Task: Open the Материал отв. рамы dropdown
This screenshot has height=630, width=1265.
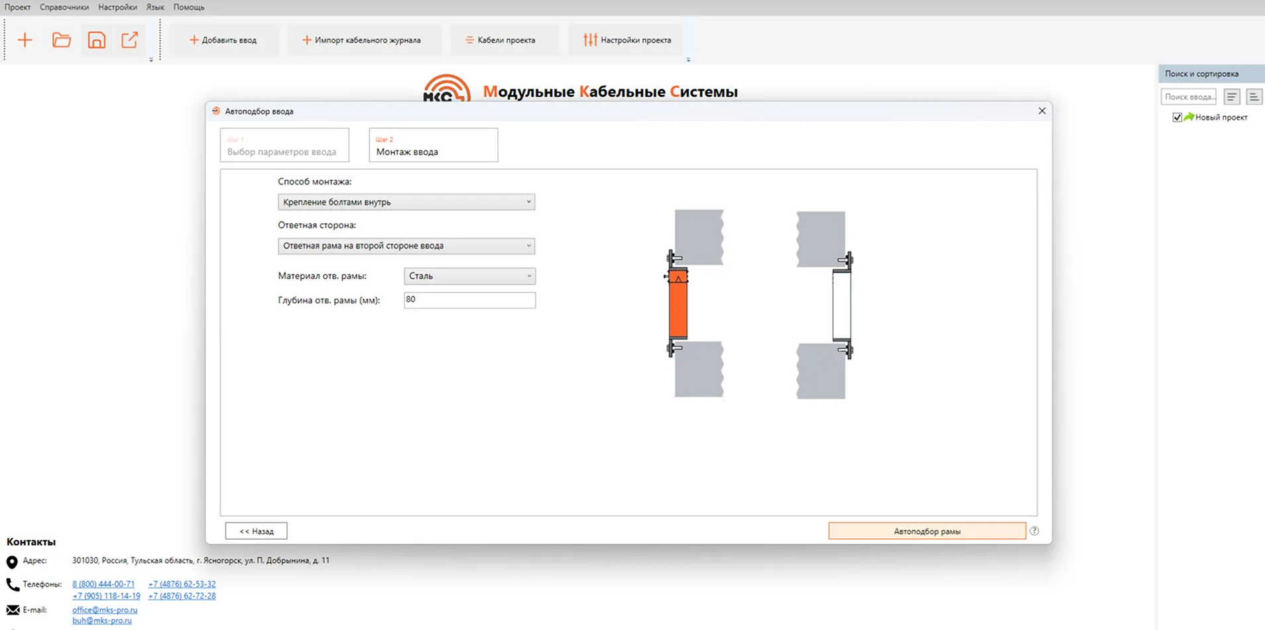Action: 469,276
